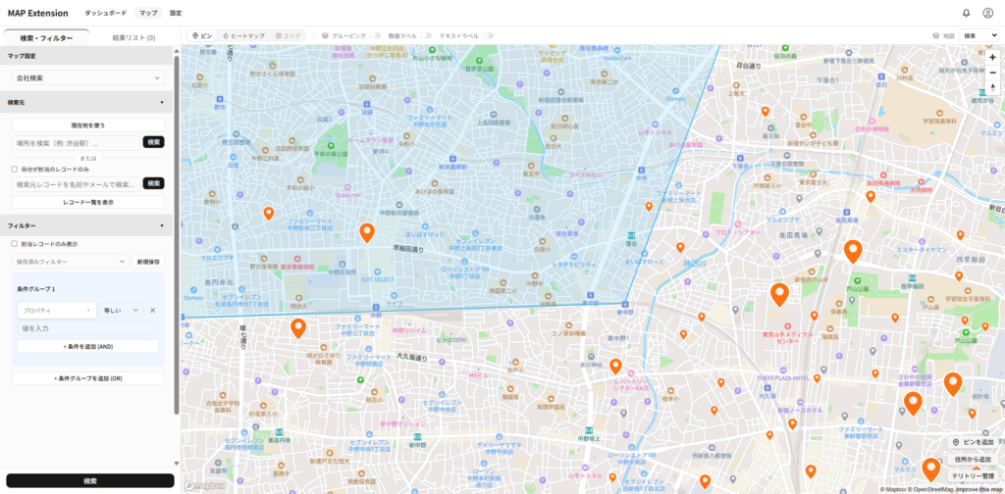Switch to 検索・フィルター tab
This screenshot has height=494, width=1005.
click(x=46, y=38)
